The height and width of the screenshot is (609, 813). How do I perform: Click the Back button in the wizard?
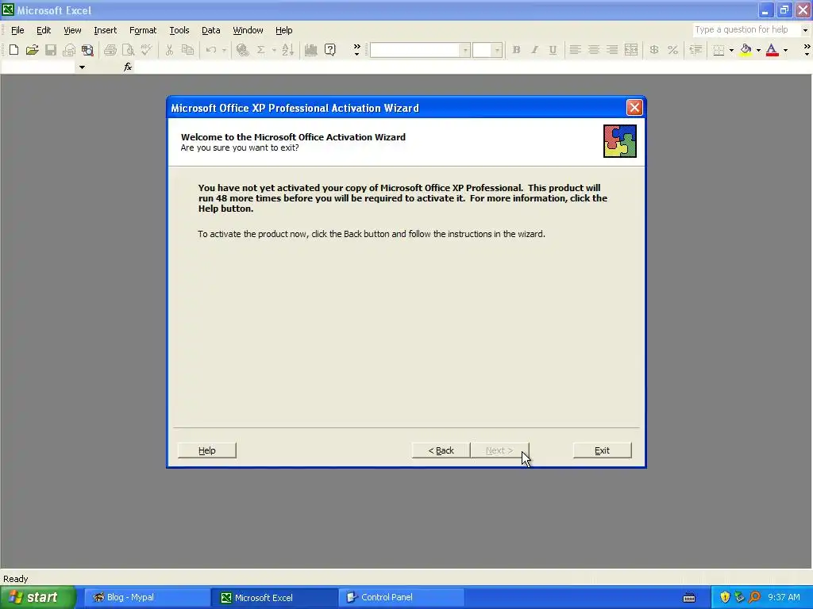click(x=441, y=450)
